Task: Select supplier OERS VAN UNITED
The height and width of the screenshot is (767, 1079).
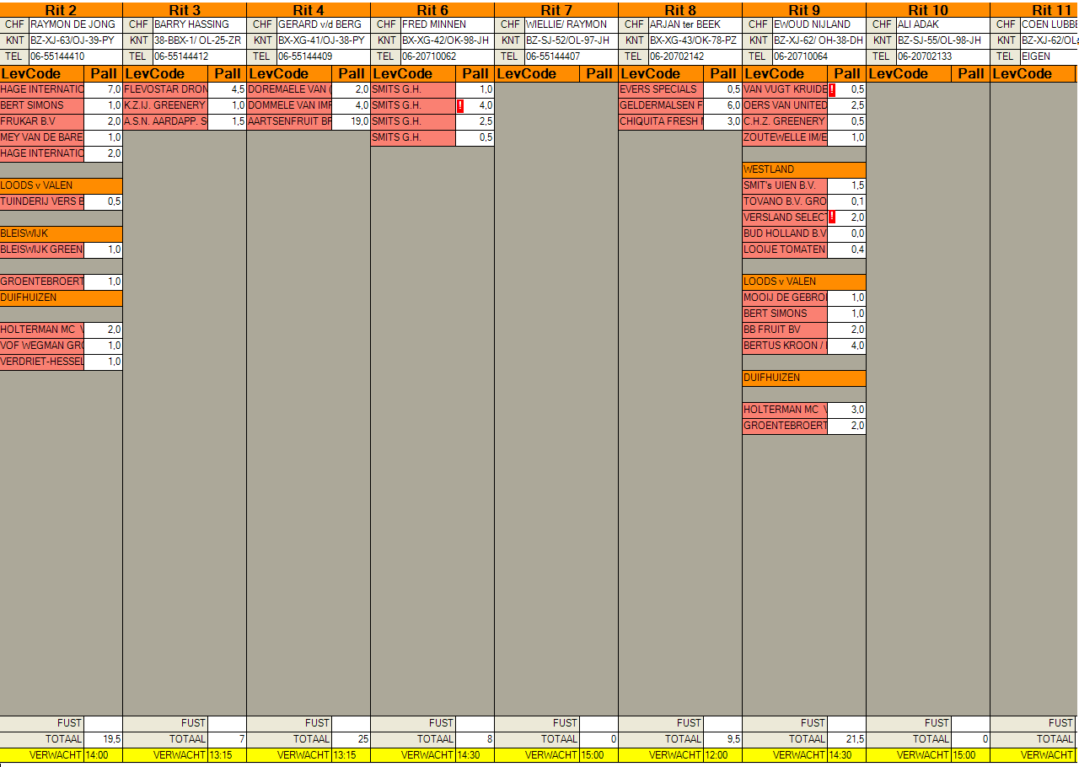Action: 786,106
